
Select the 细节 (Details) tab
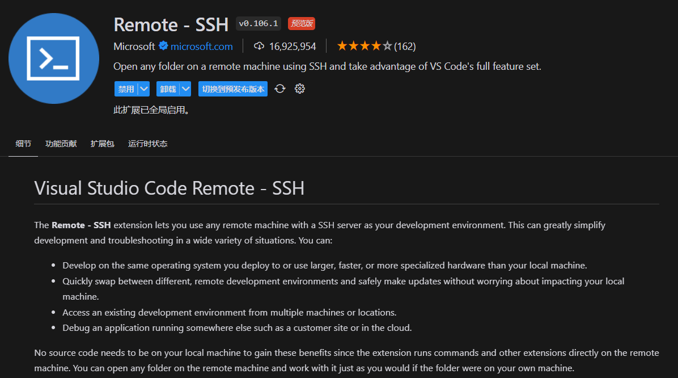(x=23, y=144)
